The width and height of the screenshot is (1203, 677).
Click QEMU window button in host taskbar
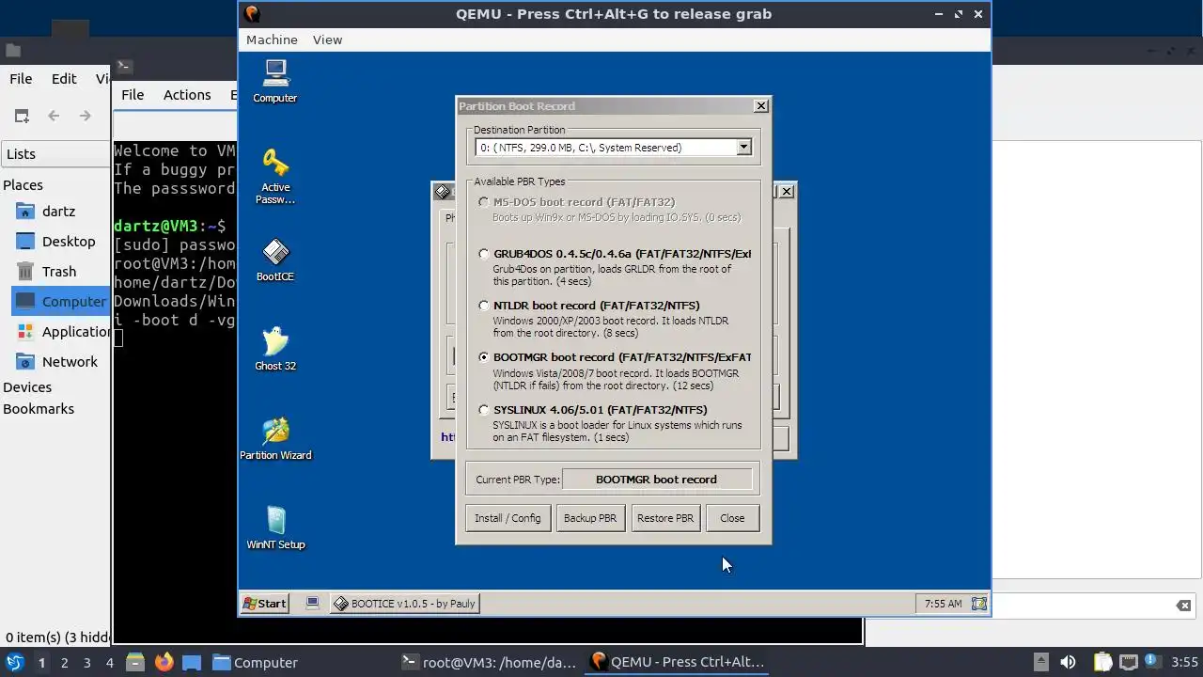pos(677,662)
